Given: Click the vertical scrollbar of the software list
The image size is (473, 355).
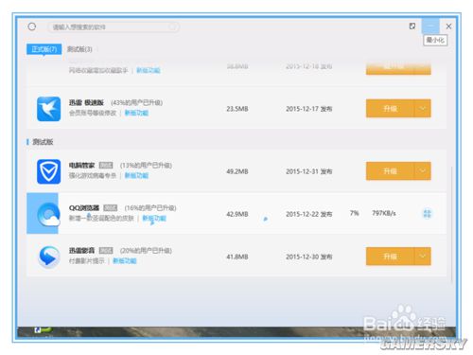Looking at the screenshot, I should pos(451,224).
